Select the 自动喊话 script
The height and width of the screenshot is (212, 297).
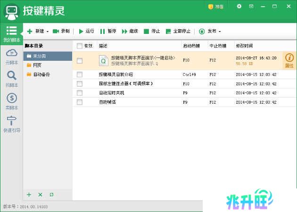[x=107, y=102]
